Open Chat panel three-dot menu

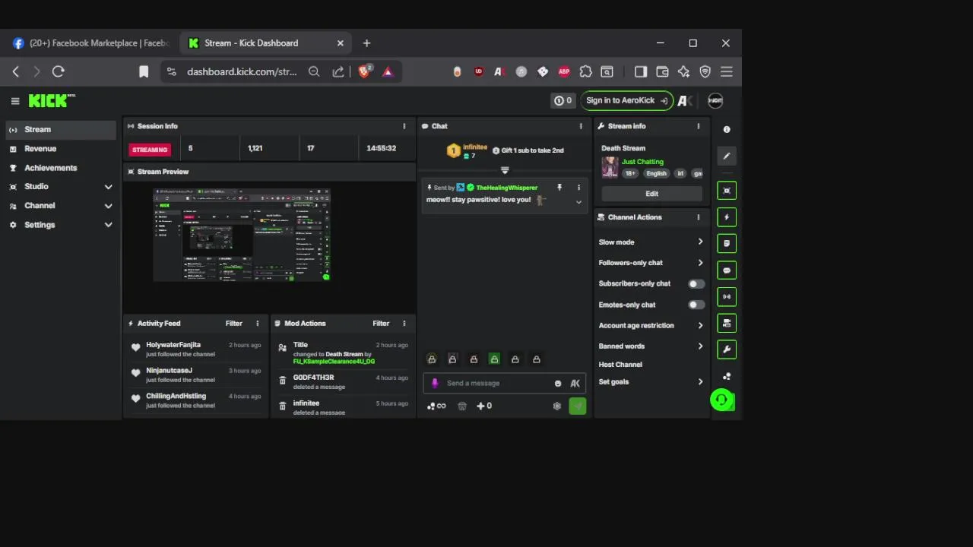pyautogui.click(x=581, y=126)
